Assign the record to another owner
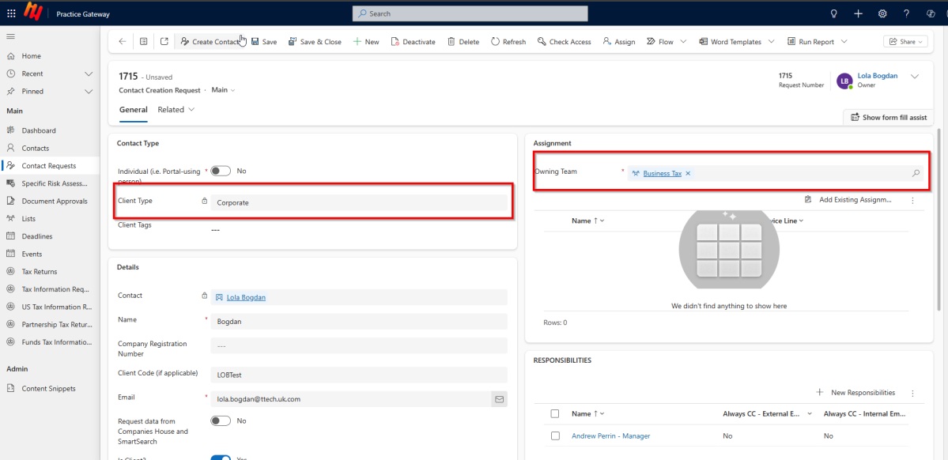The width and height of the screenshot is (948, 460). point(618,42)
